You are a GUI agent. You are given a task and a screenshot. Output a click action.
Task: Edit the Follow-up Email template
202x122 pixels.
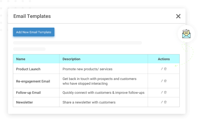pyautogui.click(x=162, y=93)
